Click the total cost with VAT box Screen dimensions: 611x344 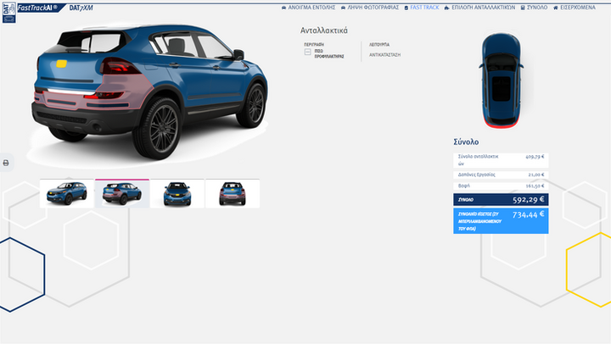(501, 220)
